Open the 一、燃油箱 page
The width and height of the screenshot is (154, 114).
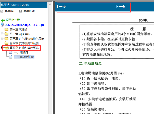(21, 52)
